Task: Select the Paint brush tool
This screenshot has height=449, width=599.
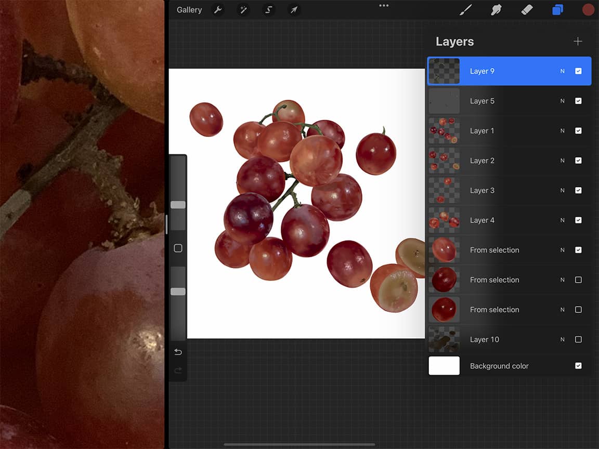Action: pyautogui.click(x=465, y=9)
